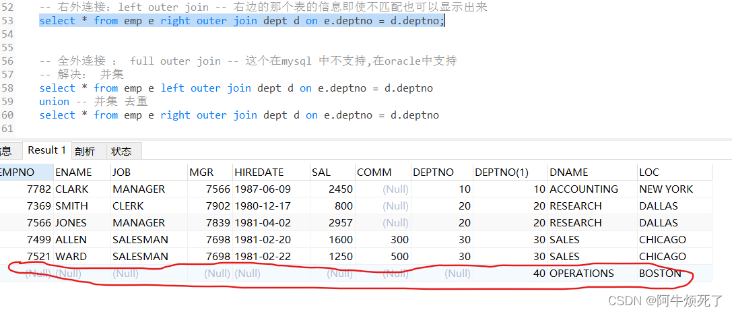The height and width of the screenshot is (314, 732).
Task: Click the left outer join query on line 58
Action: [236, 88]
